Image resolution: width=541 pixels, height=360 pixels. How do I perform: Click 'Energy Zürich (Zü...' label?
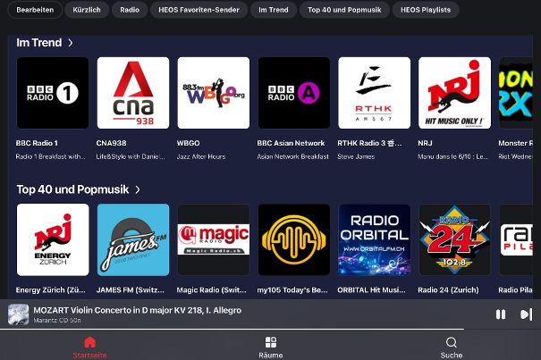pos(51,290)
